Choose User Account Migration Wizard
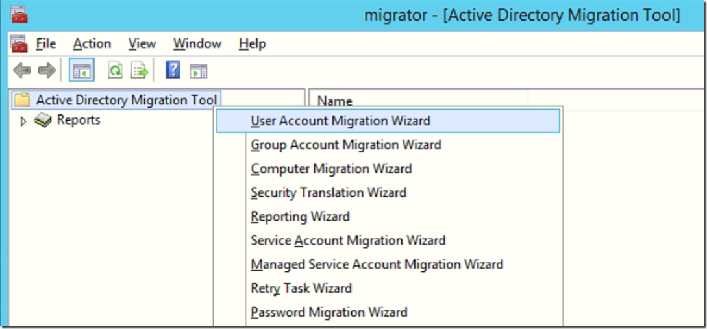 (x=388, y=121)
